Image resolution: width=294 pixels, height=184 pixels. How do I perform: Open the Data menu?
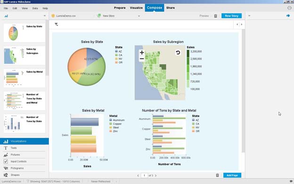tap(35, 8)
